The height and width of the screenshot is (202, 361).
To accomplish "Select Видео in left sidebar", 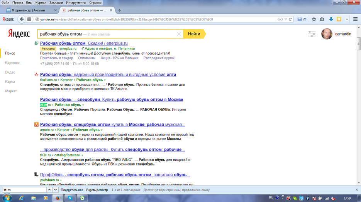I will pos(10,72).
